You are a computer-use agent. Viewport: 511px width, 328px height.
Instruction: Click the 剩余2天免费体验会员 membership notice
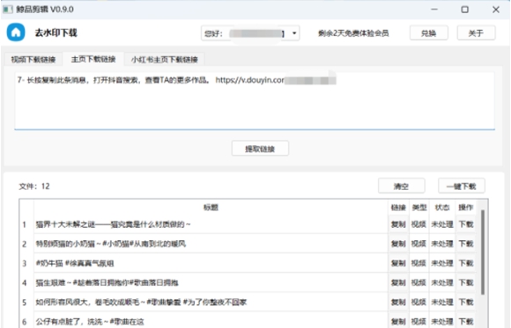pyautogui.click(x=353, y=33)
